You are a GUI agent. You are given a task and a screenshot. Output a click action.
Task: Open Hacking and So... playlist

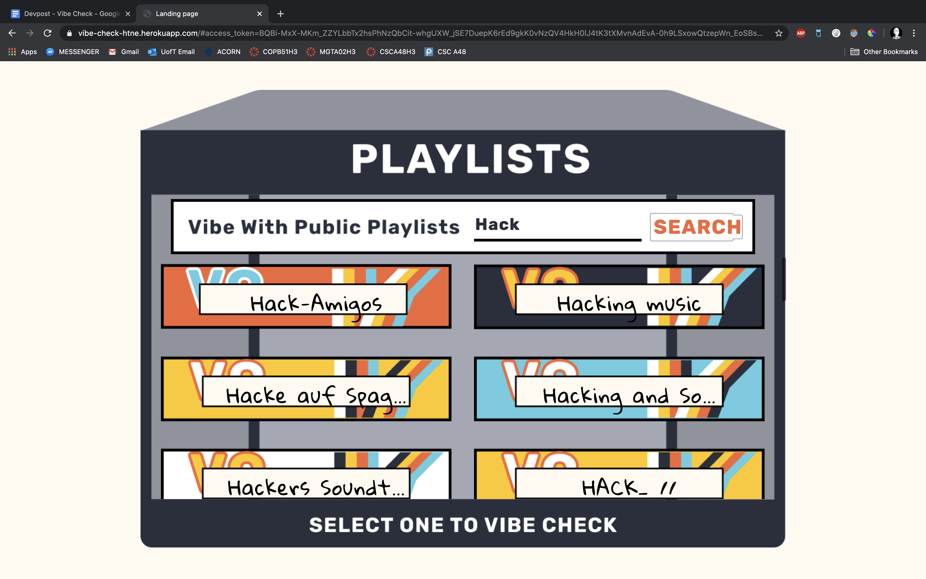[619, 389]
